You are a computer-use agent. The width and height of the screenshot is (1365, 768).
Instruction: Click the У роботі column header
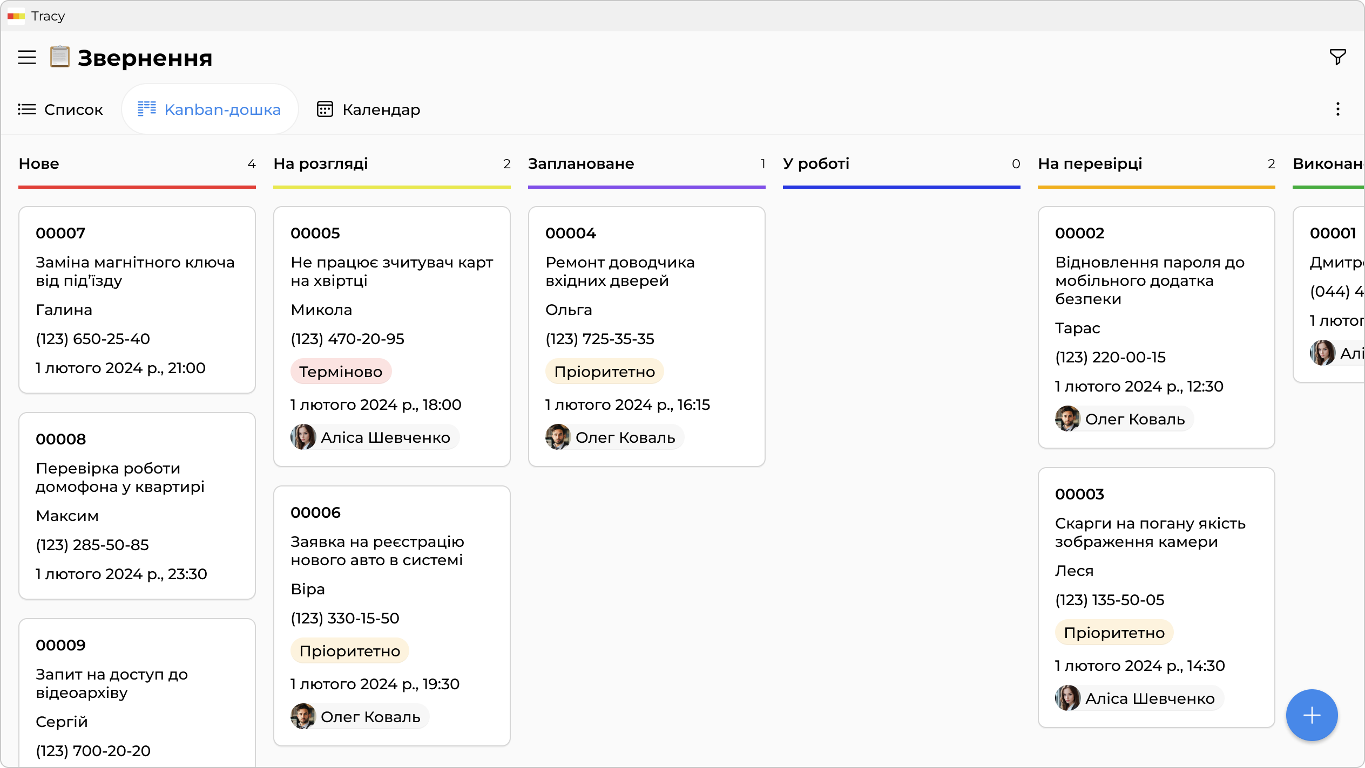[x=816, y=164]
